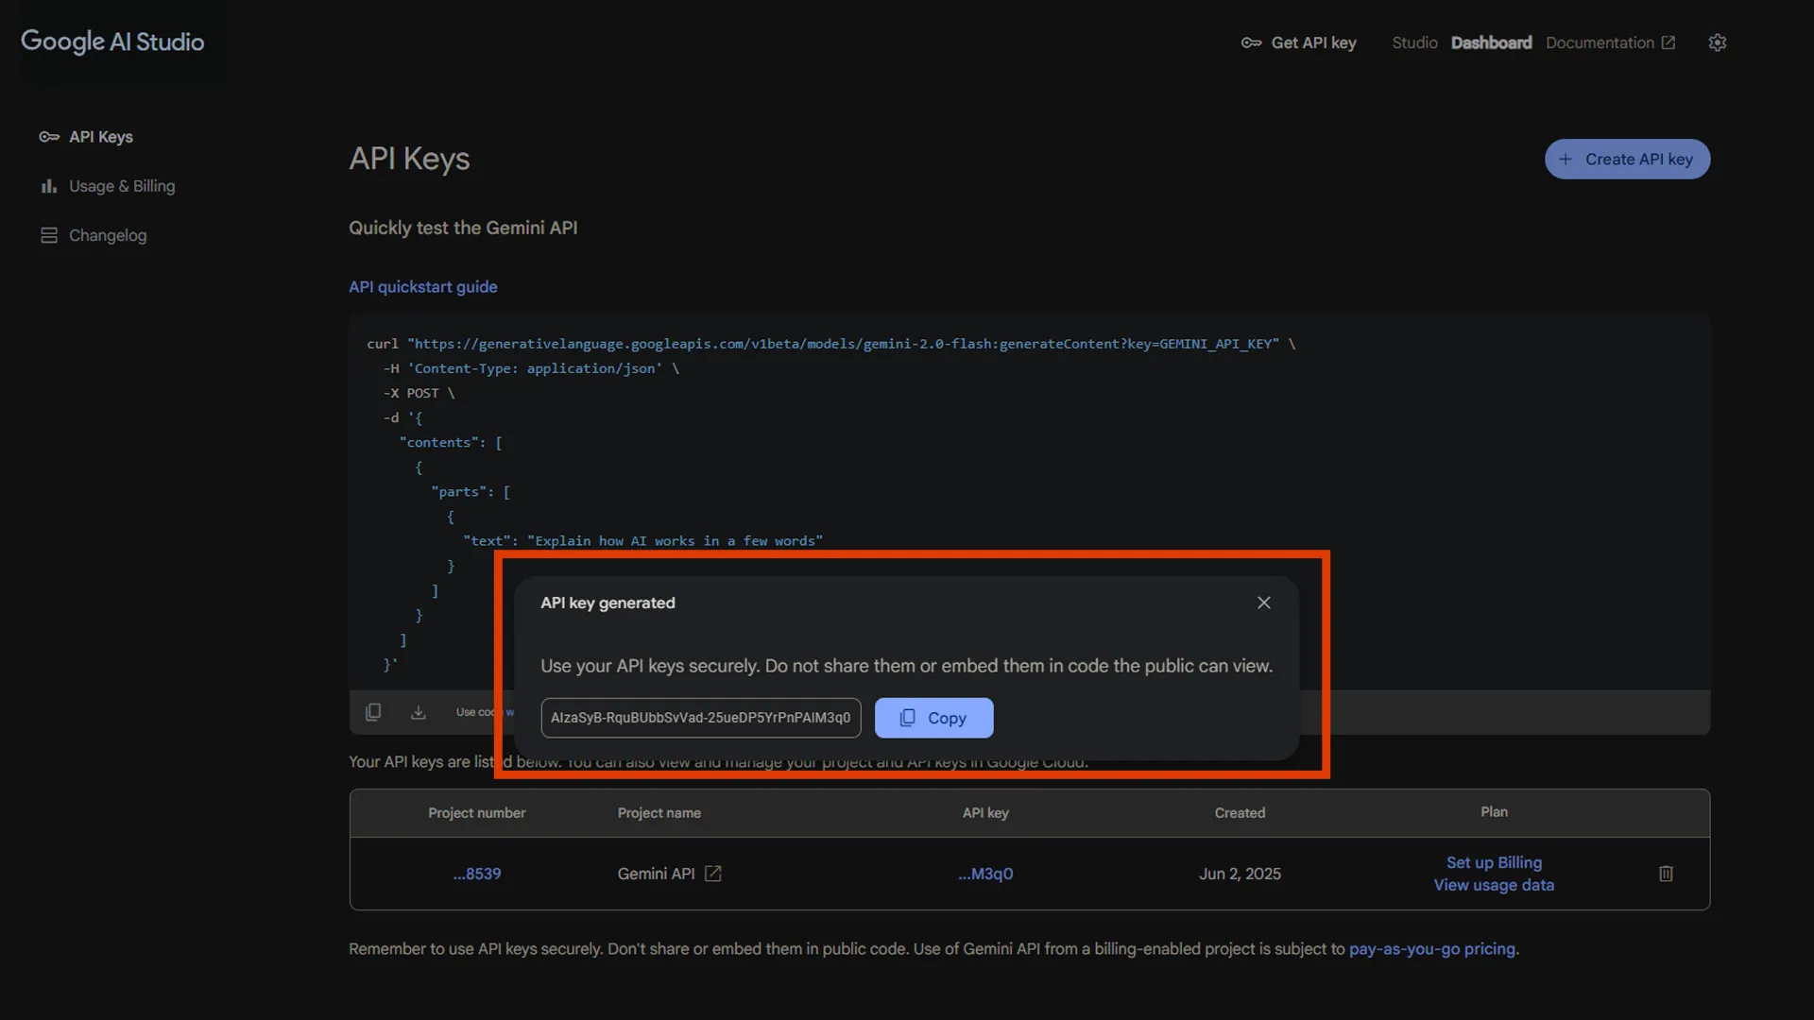The image size is (1814, 1020).
Task: Open project number ...8539 link
Action: 477,874
